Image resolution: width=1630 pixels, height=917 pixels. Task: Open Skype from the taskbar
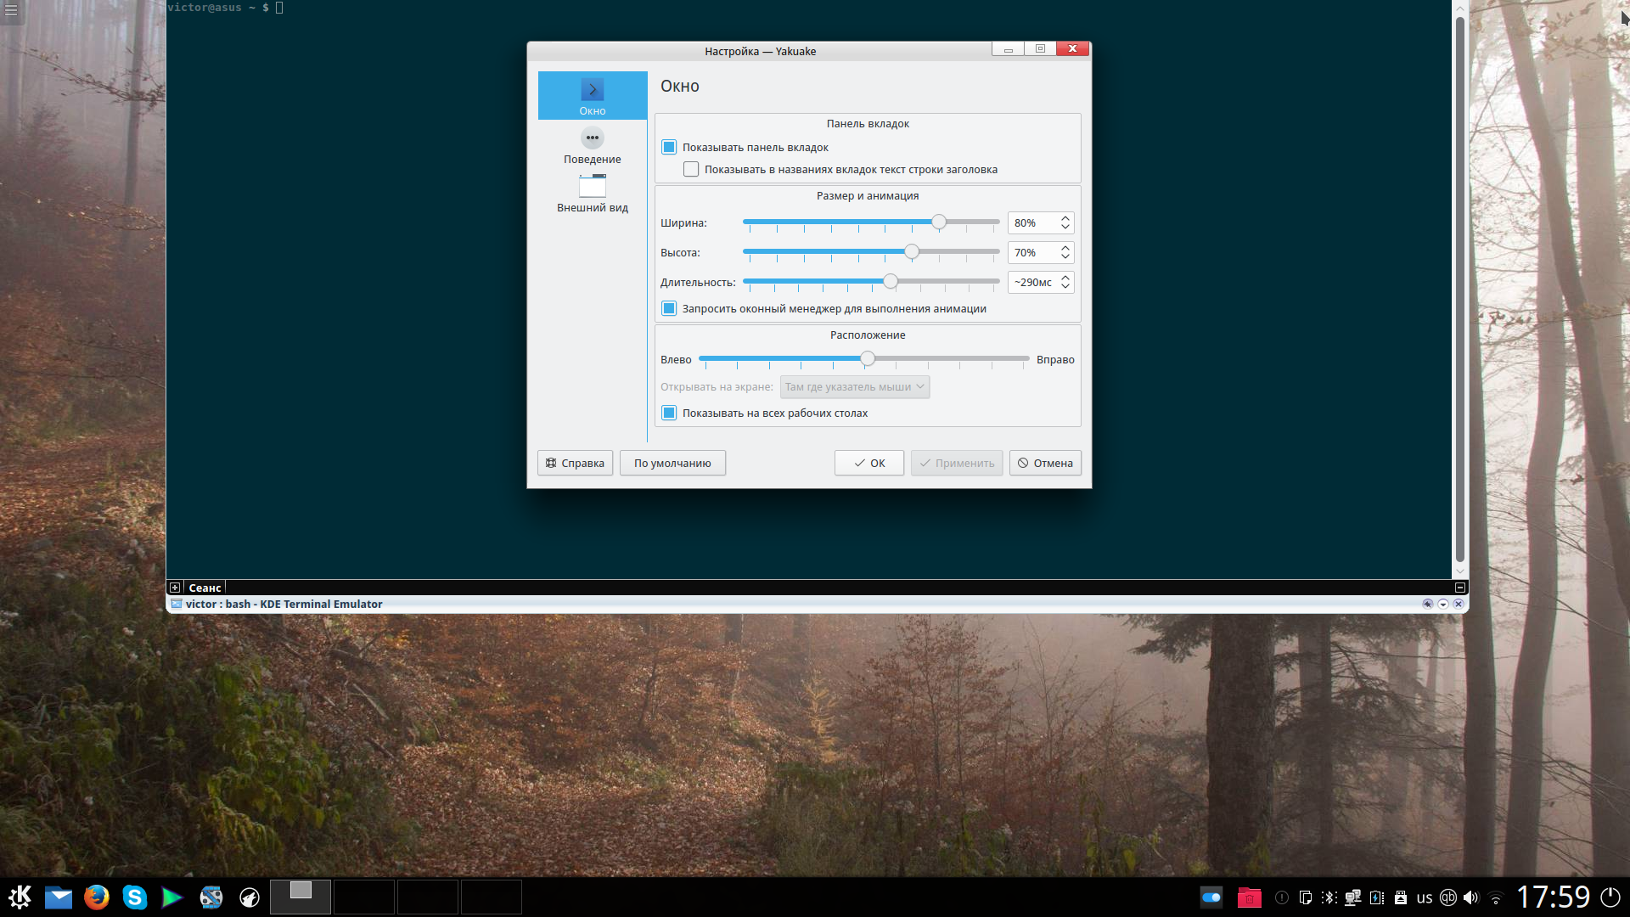click(x=134, y=897)
